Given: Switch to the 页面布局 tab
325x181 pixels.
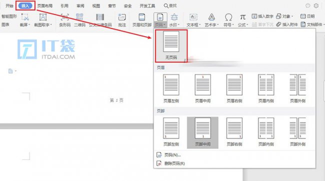Looking at the screenshot, I should tap(45, 6).
